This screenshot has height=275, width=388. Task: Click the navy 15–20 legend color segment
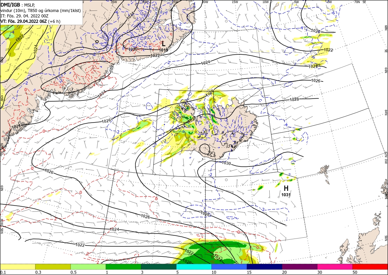point(265,266)
